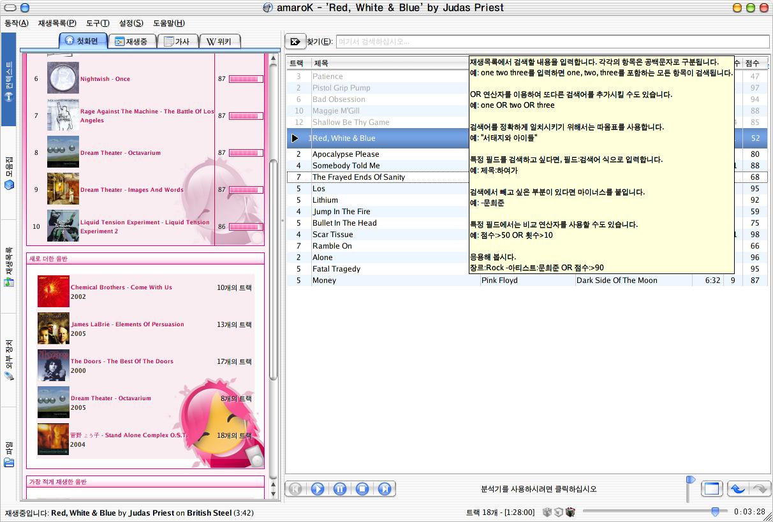Open The Doors - Best Of The Doors link
This screenshot has width=773, height=522.
(x=122, y=361)
